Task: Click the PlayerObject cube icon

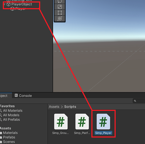Action: pyautogui.click(x=8, y=4)
